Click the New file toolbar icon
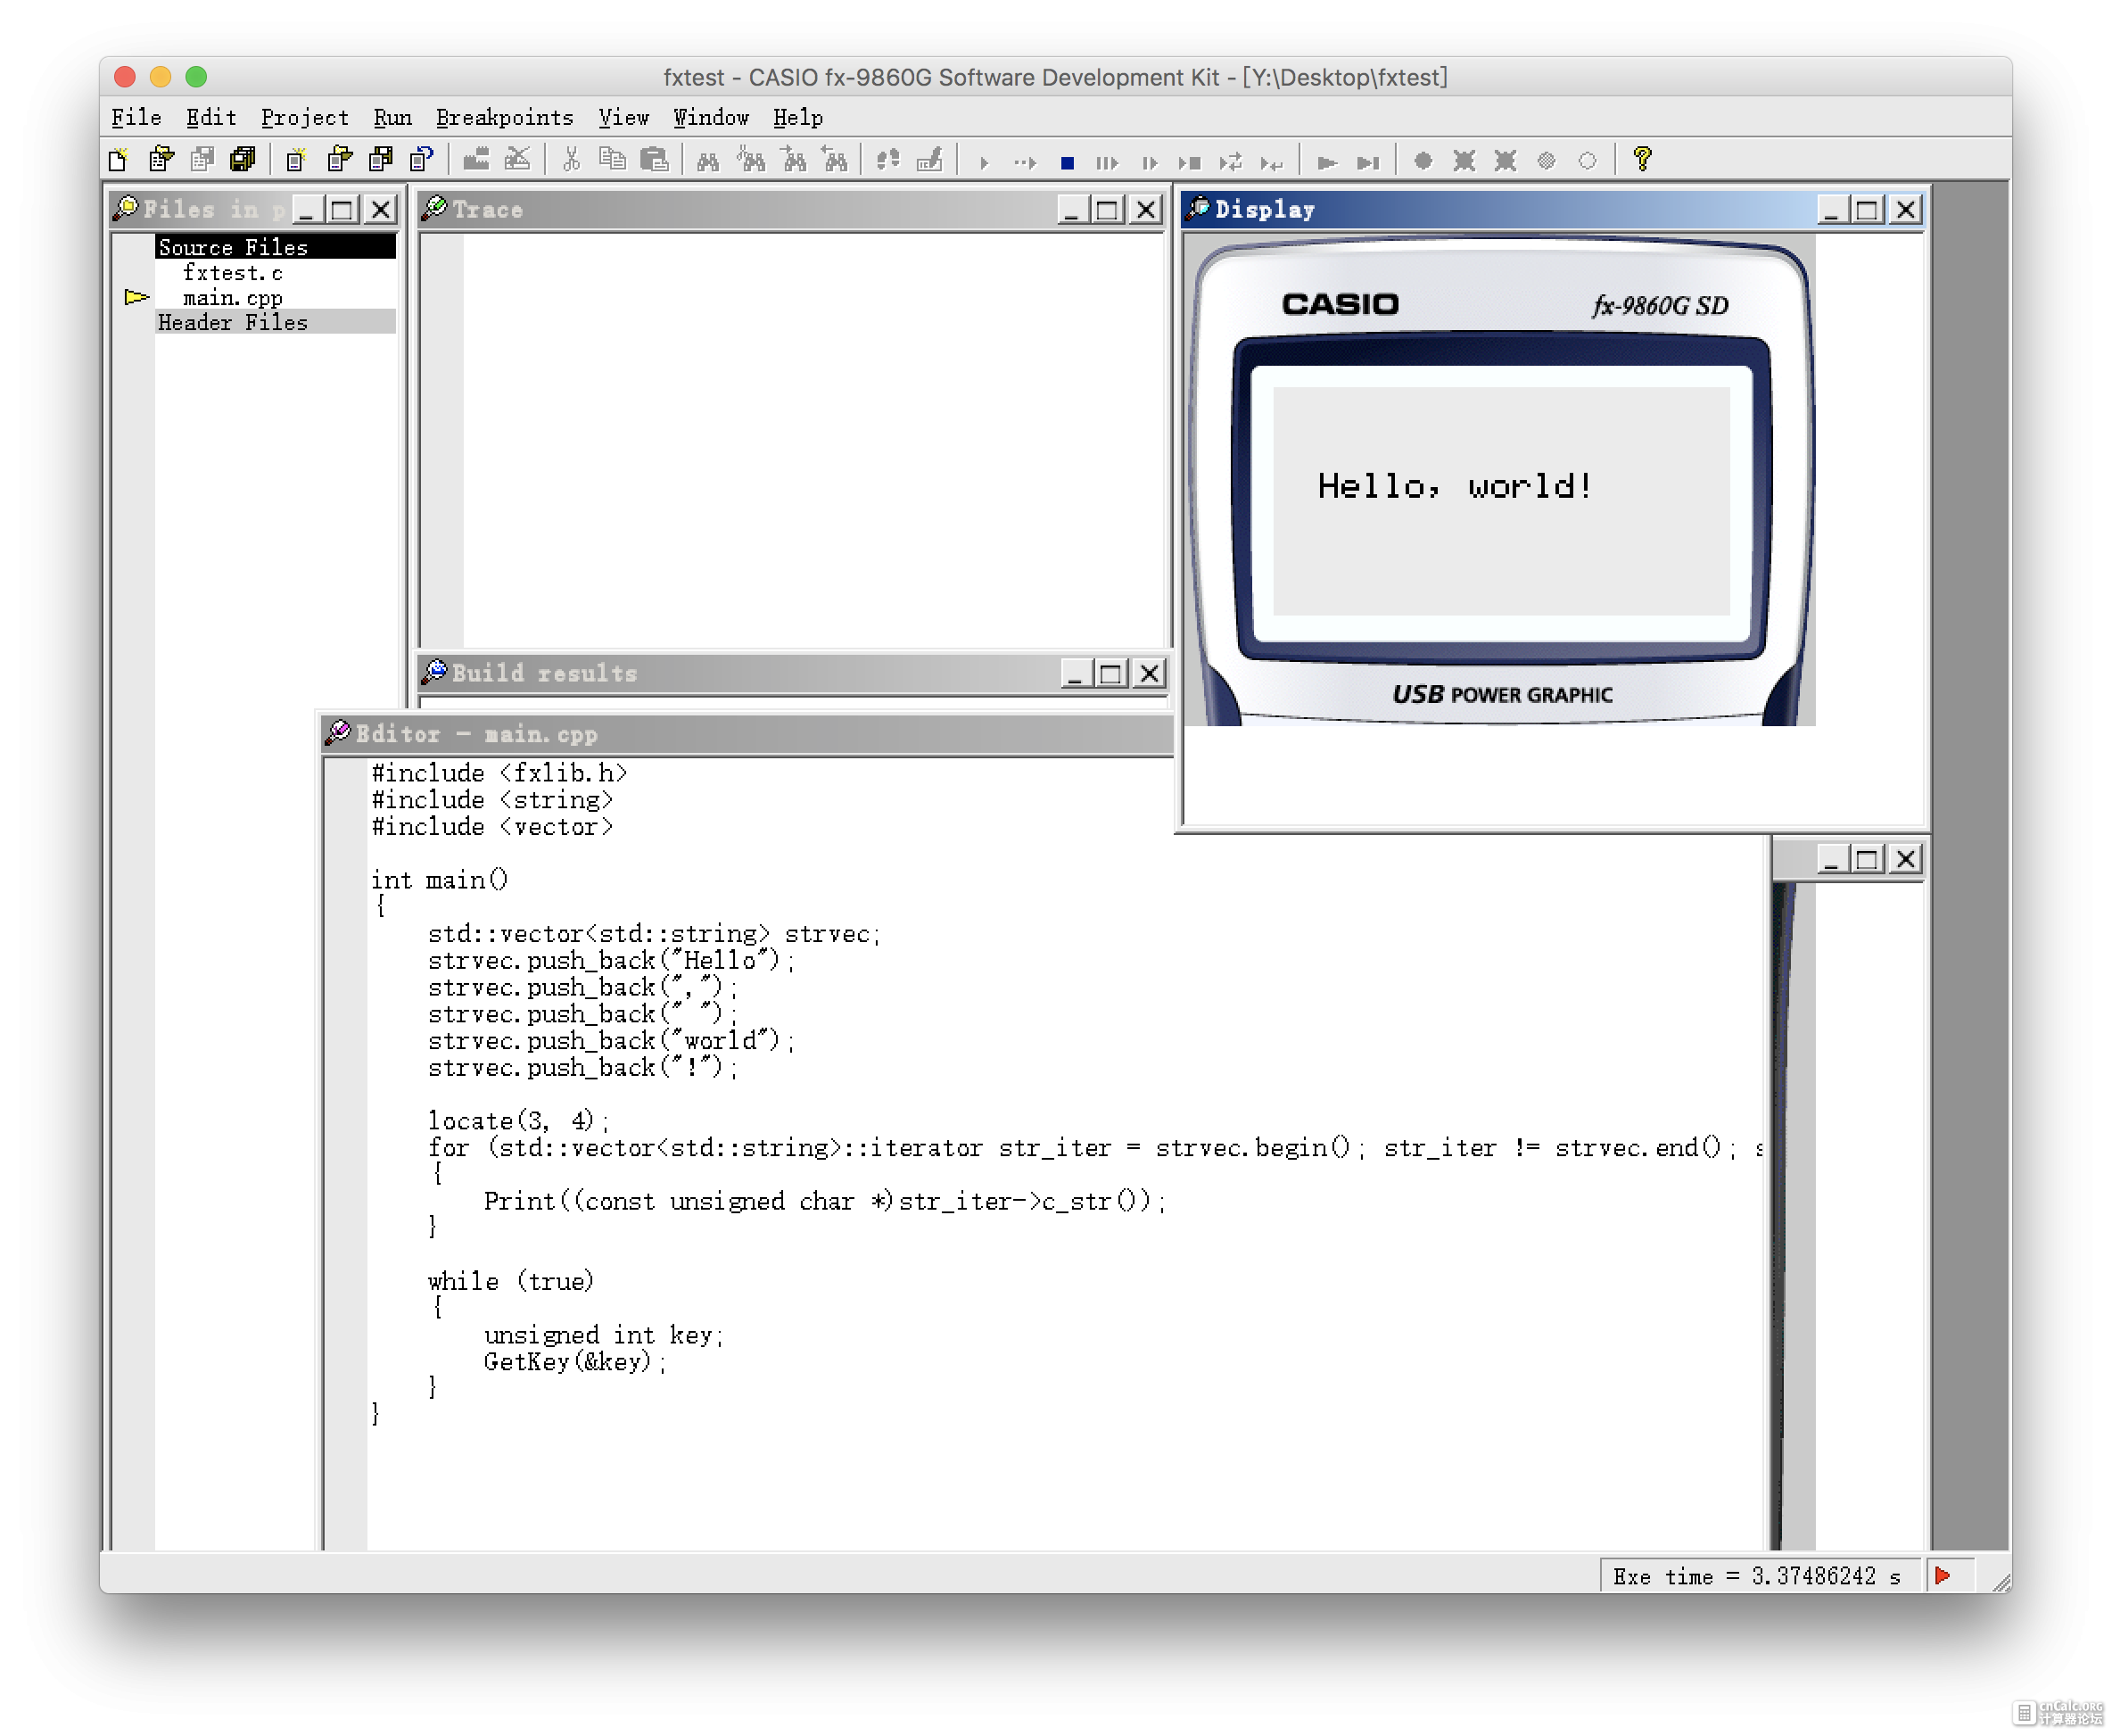Screen dimensions: 2112x1736 click(118, 160)
